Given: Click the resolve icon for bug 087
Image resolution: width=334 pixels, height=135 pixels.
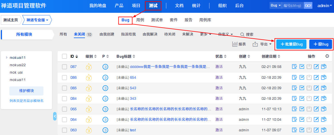Looking at the screenshot, I should [302, 67].
